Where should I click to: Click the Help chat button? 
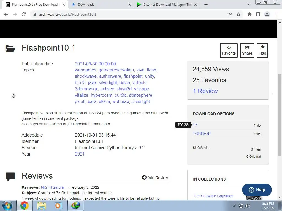[x=257, y=190]
